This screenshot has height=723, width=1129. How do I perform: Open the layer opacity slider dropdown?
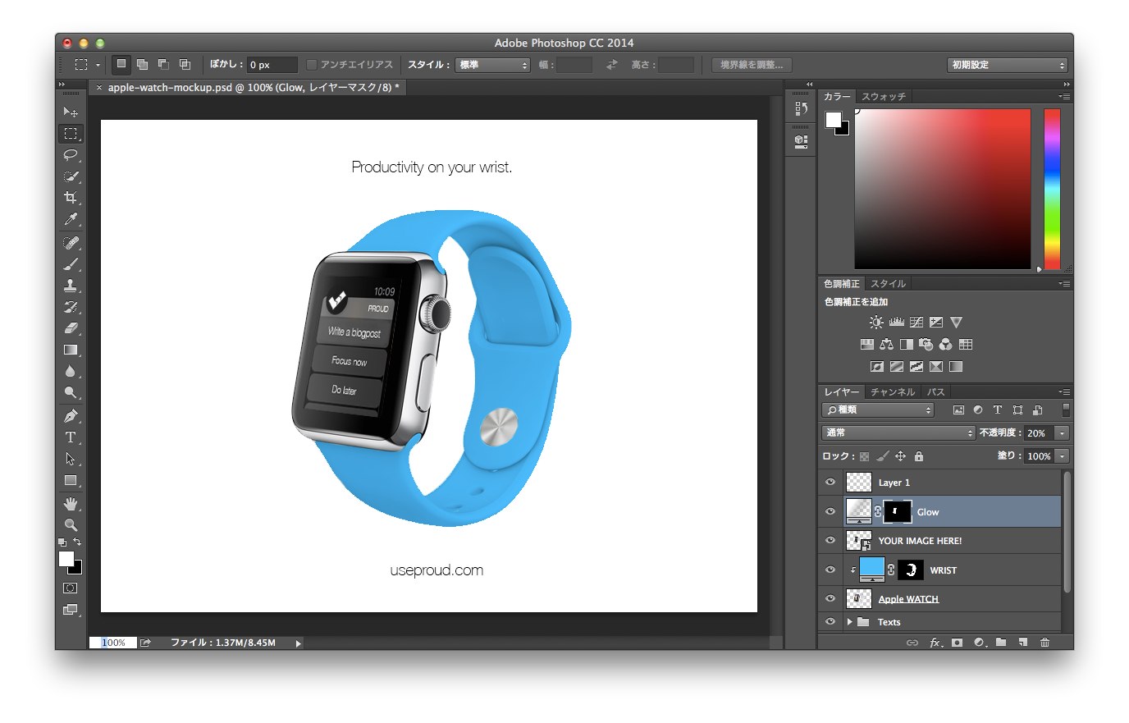click(1063, 432)
